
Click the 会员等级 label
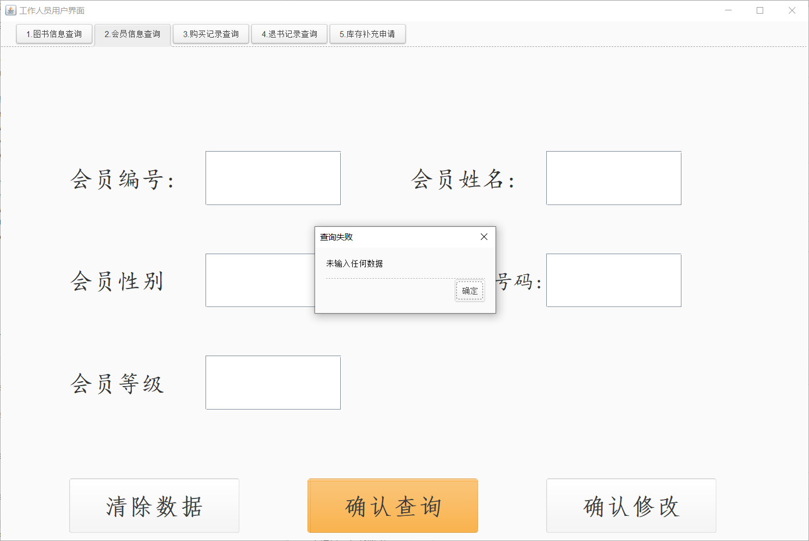point(117,383)
